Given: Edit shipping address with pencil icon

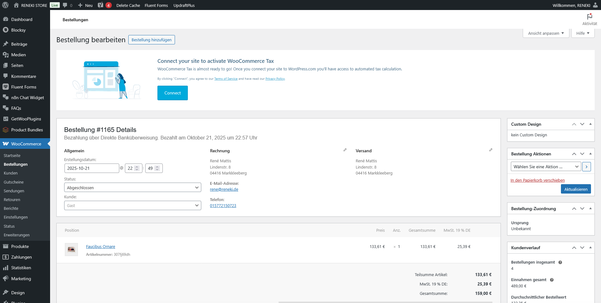Looking at the screenshot, I should pos(491,150).
